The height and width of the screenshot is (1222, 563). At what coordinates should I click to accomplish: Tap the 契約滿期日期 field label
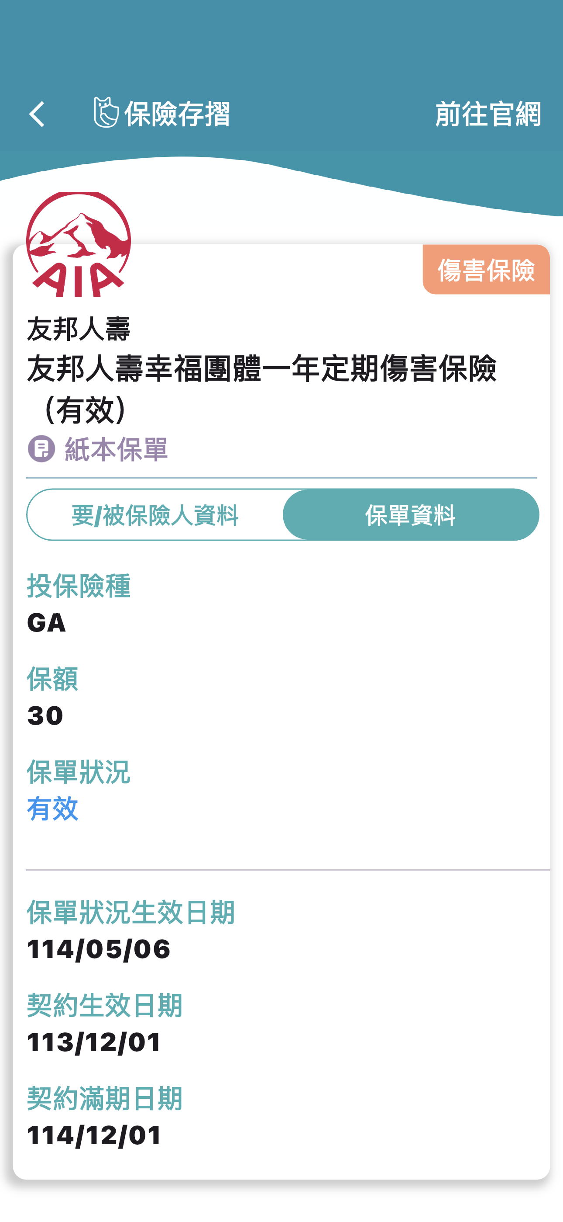tap(105, 1098)
